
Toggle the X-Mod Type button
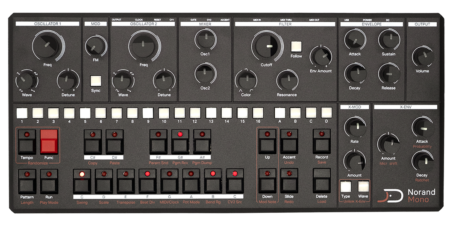point(345,187)
